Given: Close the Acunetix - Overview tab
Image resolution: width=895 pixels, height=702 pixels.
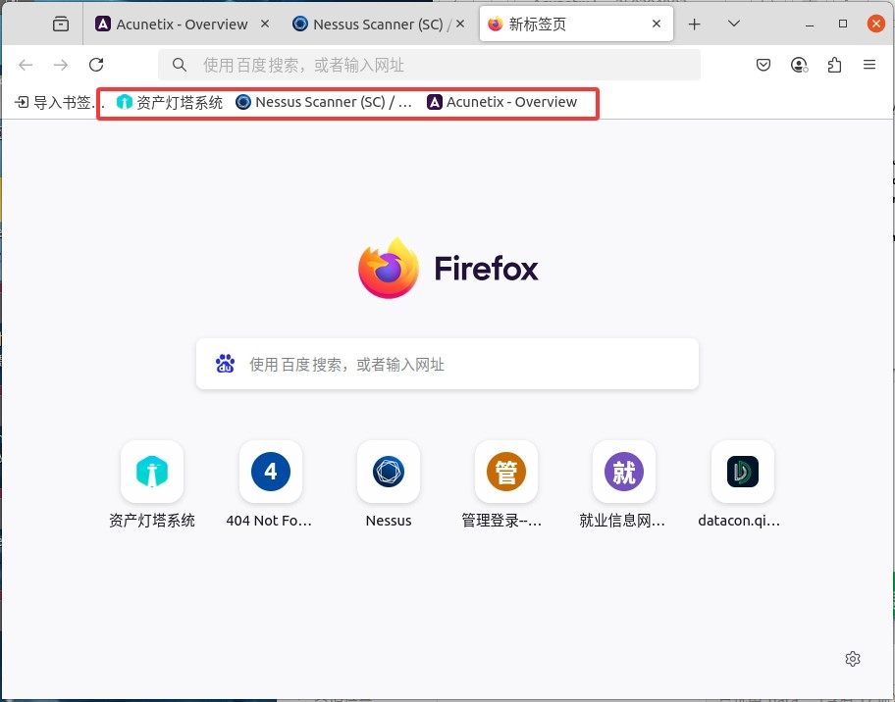Looking at the screenshot, I should coord(265,24).
